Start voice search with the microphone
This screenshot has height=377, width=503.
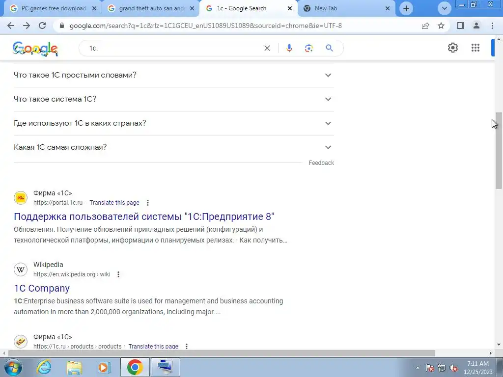289,48
